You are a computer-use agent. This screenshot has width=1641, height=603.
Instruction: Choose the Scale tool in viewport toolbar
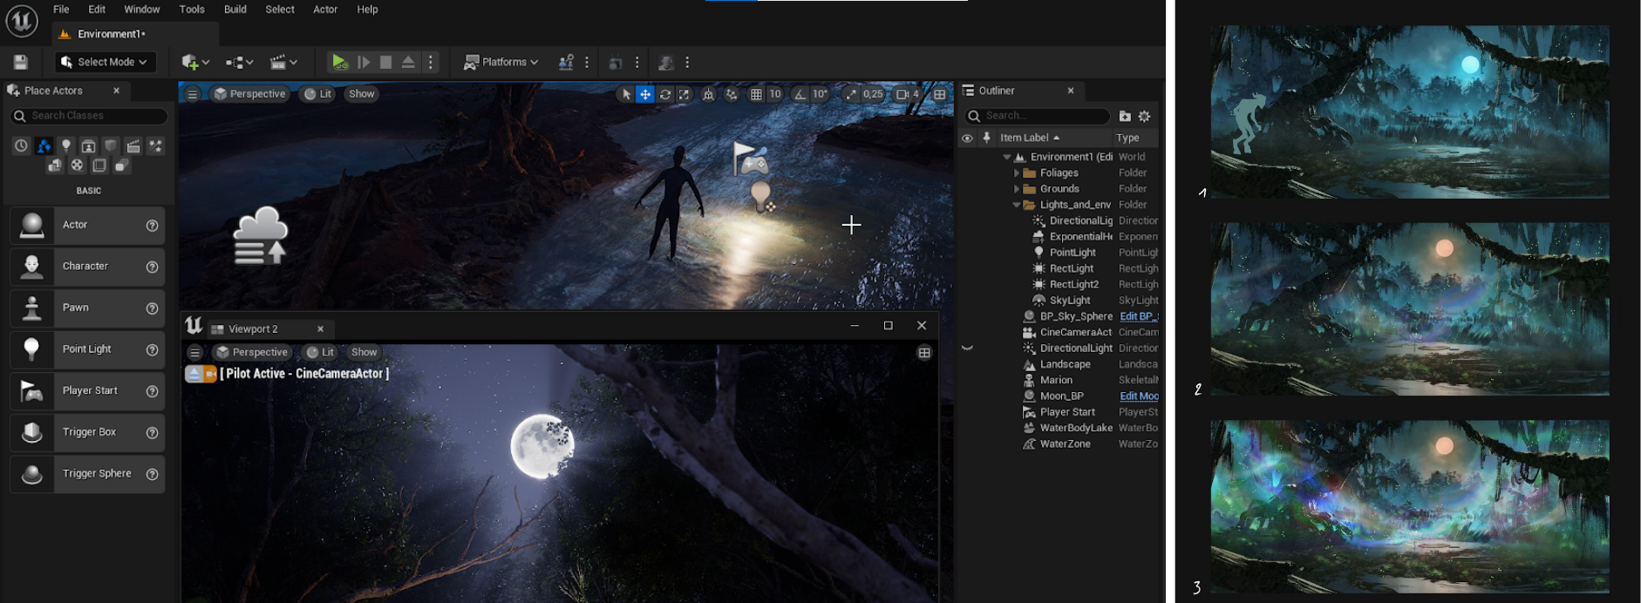(684, 94)
